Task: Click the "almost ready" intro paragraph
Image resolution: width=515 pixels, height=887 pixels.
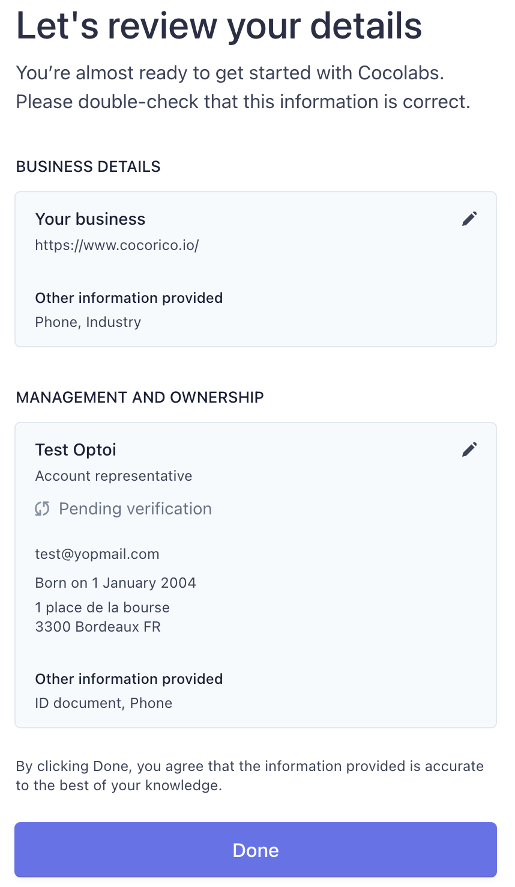Action: (x=243, y=88)
